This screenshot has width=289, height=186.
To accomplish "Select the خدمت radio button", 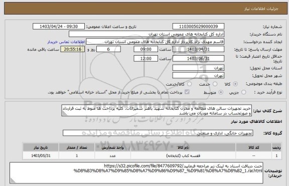I will click(x=215, y=84).
